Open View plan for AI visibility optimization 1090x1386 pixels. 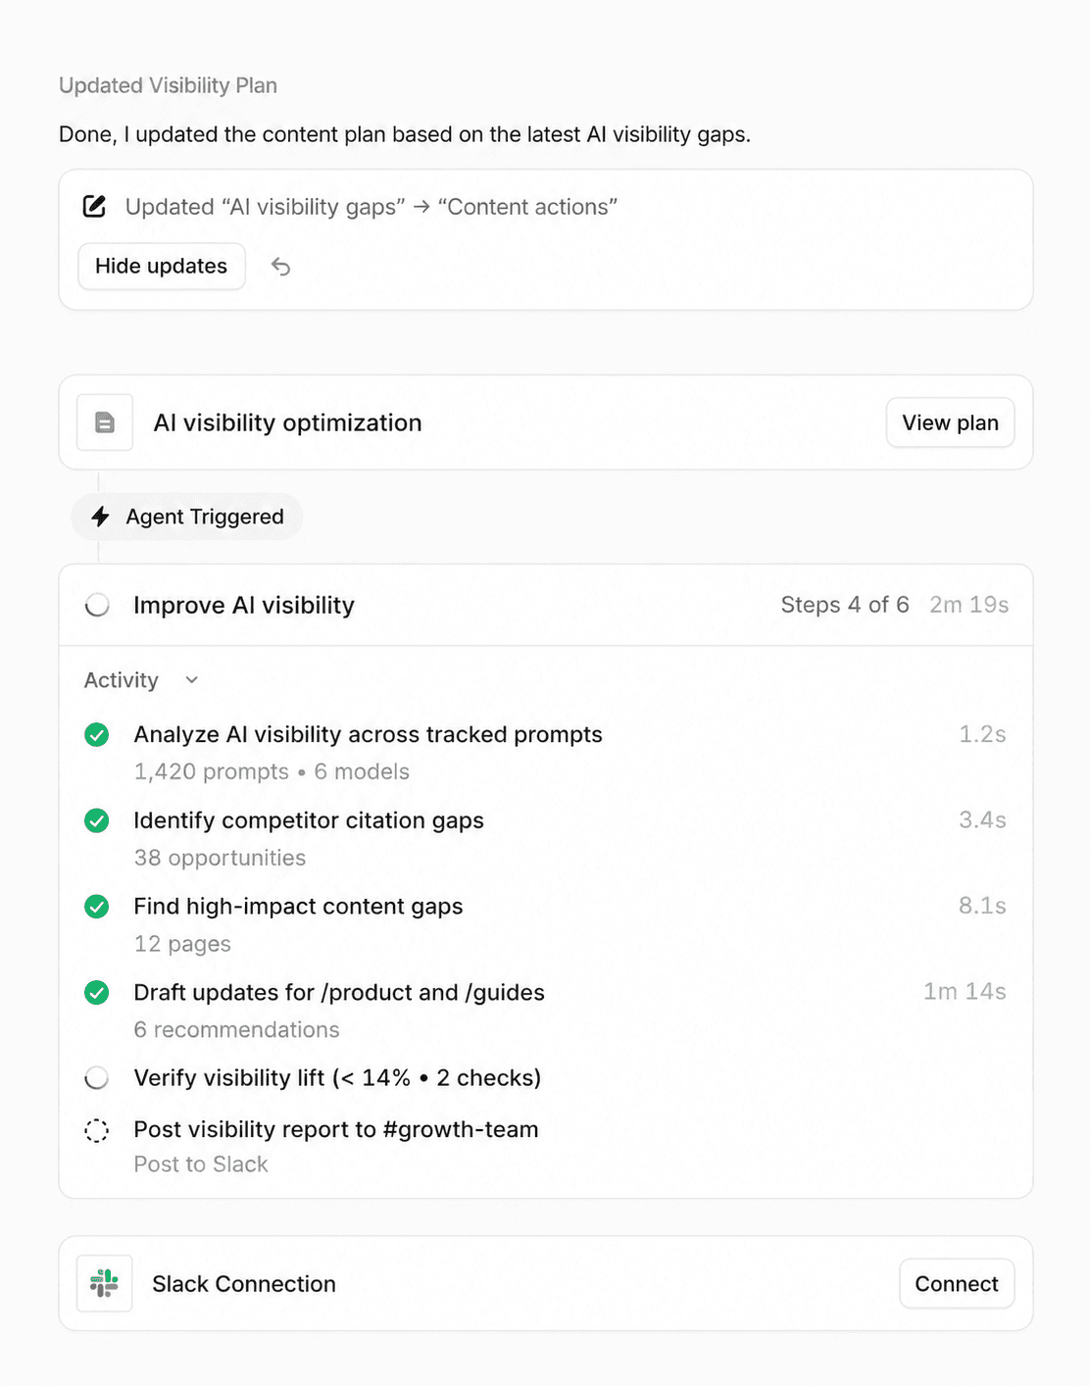(950, 422)
